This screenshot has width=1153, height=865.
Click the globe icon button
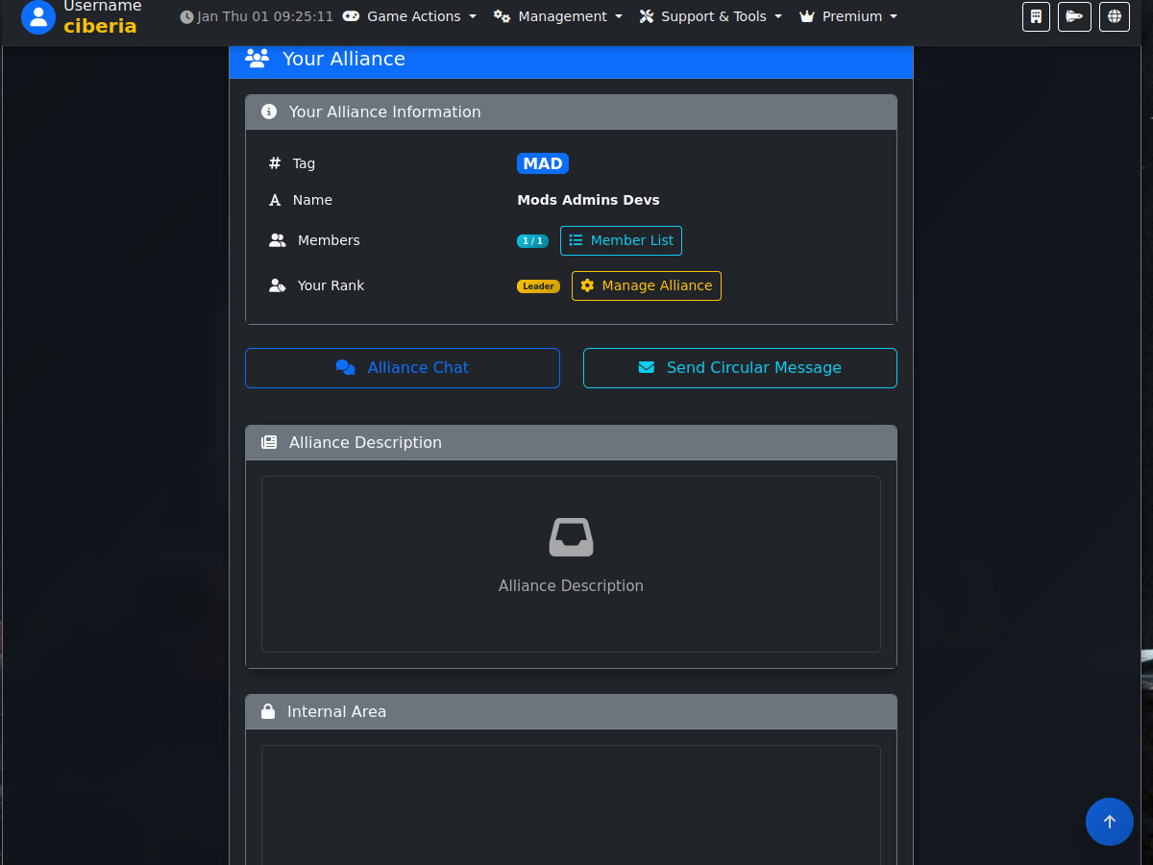pos(1114,16)
